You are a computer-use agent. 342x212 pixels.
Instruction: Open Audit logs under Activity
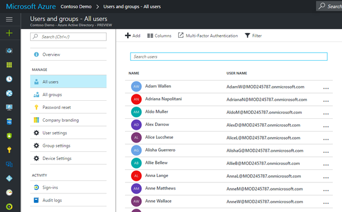[x=69, y=200]
